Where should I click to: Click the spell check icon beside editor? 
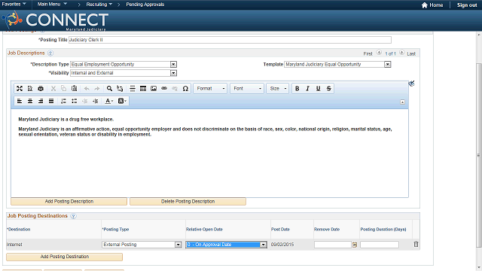click(412, 84)
